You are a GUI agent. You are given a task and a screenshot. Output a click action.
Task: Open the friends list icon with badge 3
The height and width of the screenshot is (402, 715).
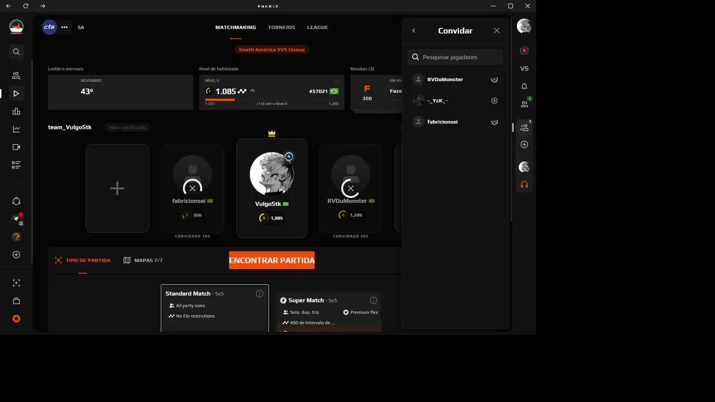pyautogui.click(x=525, y=103)
